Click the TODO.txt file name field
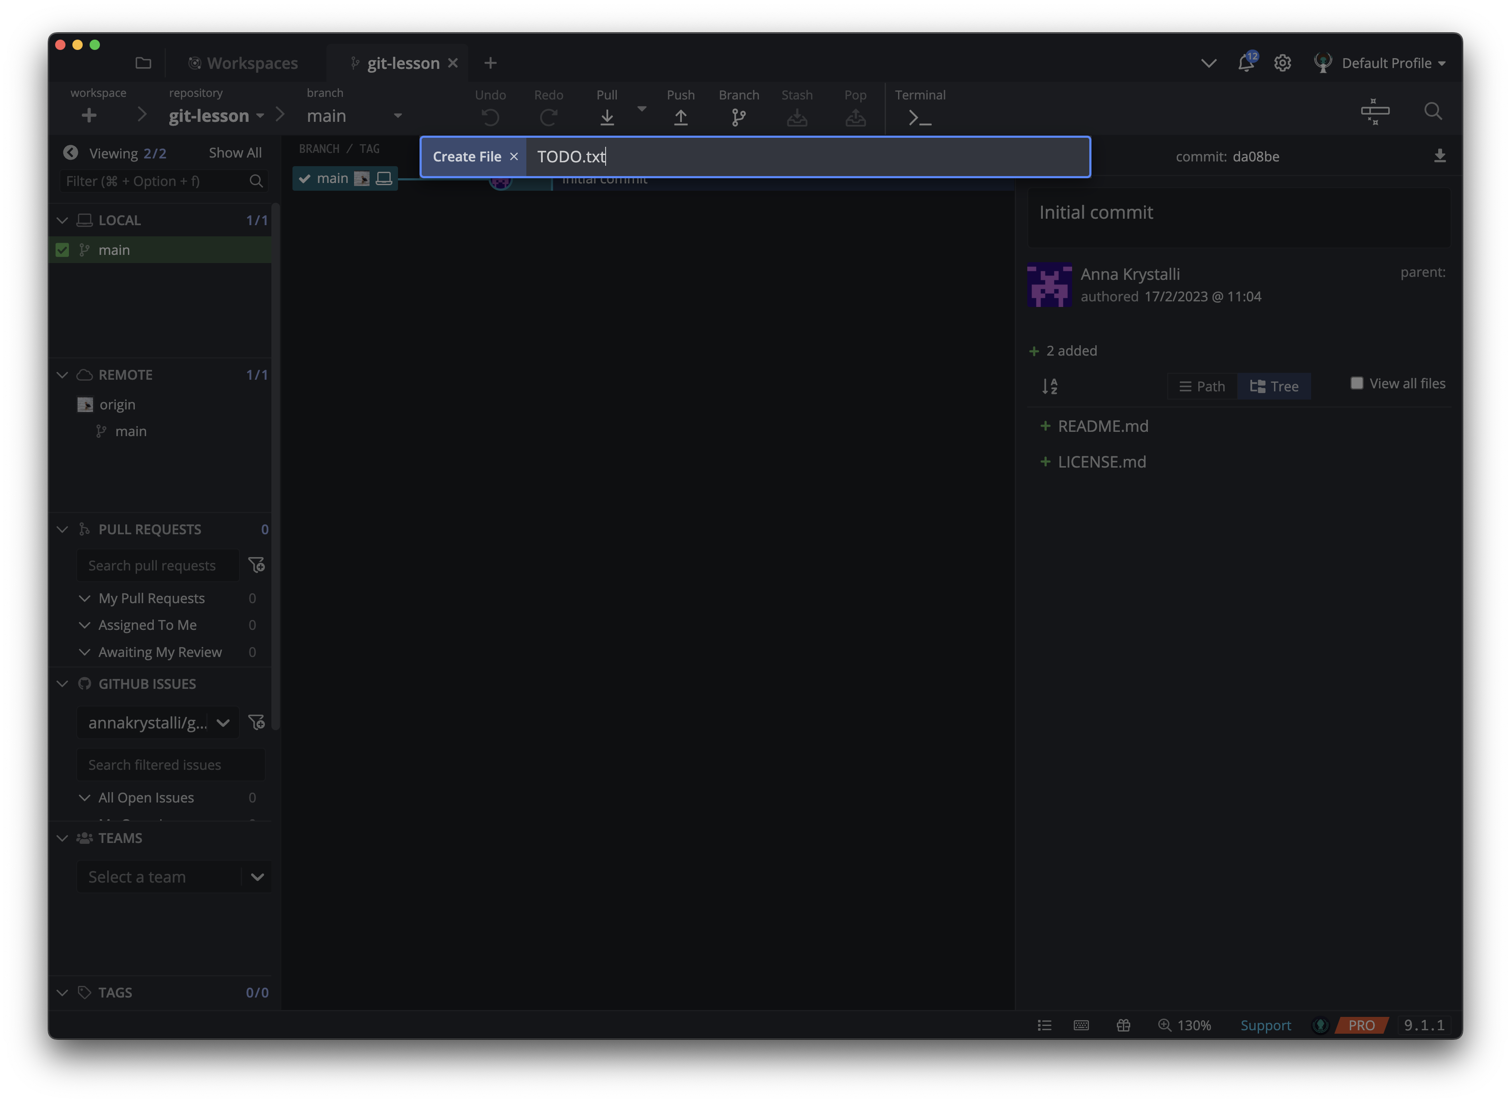Viewport: 1511px width, 1103px height. (808, 156)
